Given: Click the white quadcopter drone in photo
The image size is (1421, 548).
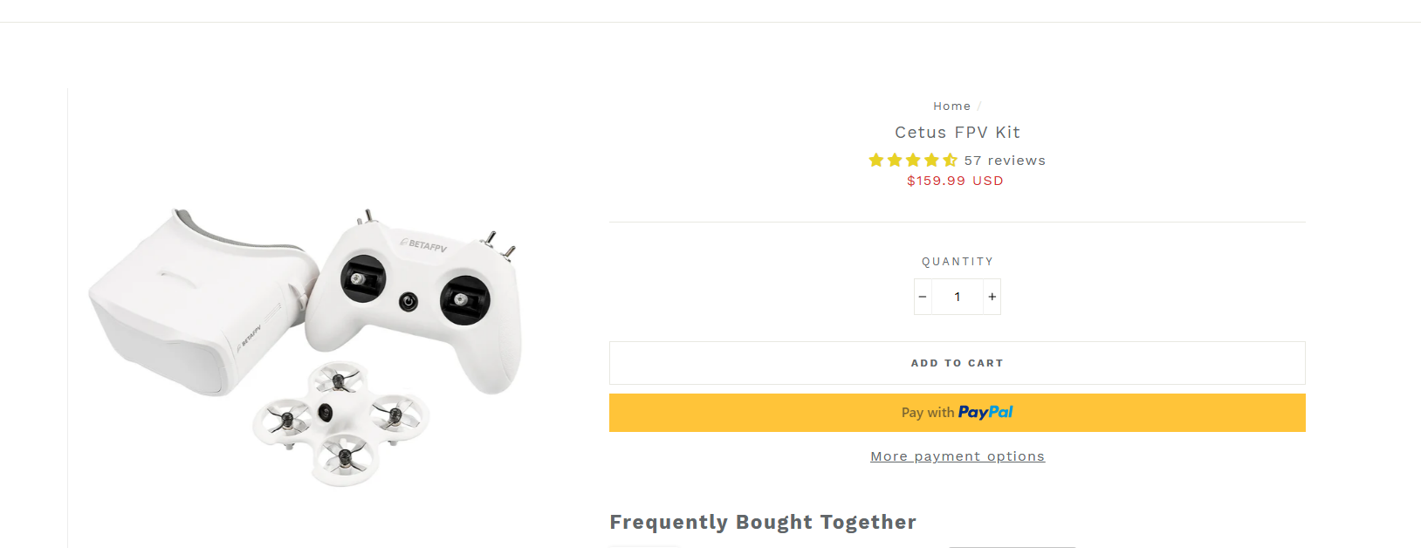Looking at the screenshot, I should tap(340, 419).
